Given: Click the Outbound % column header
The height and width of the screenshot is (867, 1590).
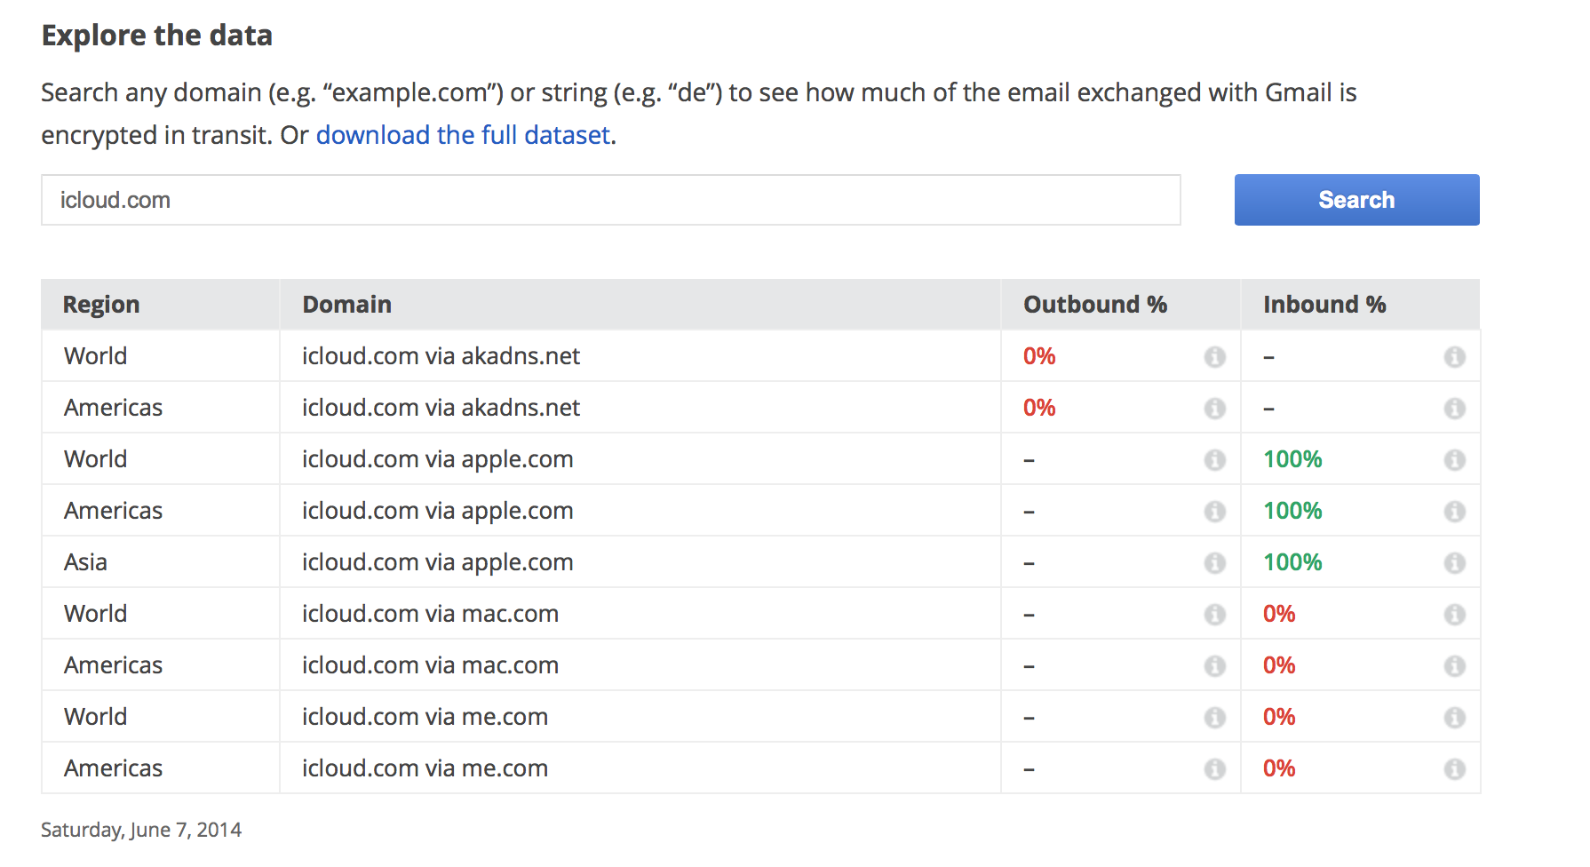Looking at the screenshot, I should click(x=1094, y=305).
